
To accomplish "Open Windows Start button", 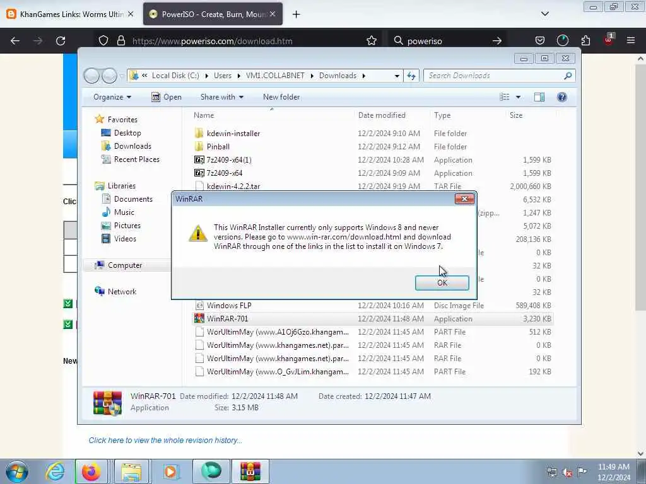I will pos(17,471).
